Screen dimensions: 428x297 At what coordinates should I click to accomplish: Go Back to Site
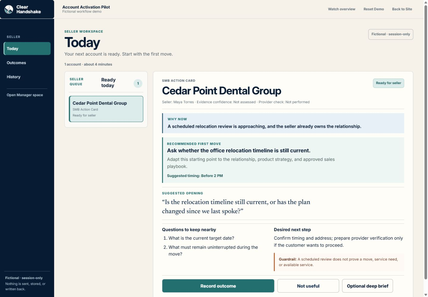pyautogui.click(x=402, y=9)
